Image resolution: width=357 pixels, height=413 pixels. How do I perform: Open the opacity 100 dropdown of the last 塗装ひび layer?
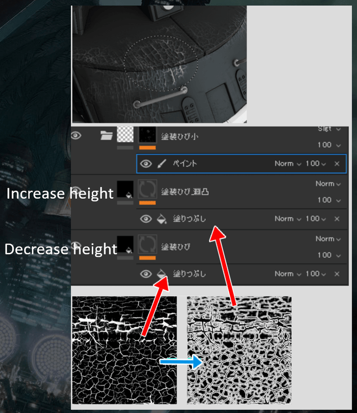(x=329, y=255)
